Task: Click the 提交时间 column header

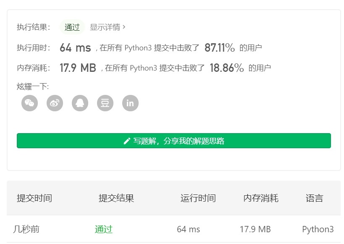Action: pos(34,198)
